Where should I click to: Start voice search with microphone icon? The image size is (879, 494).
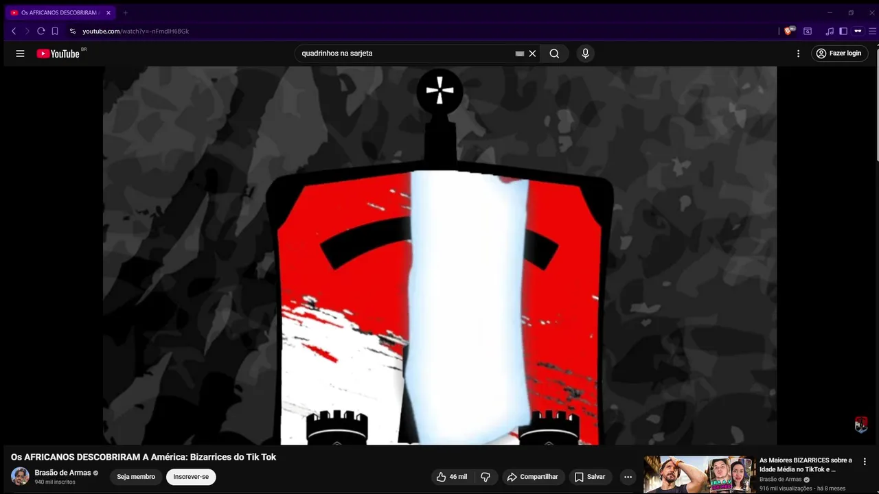coord(585,54)
